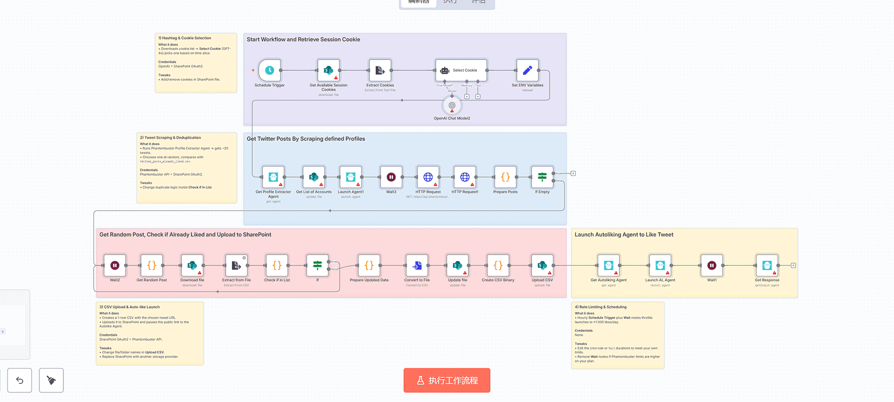Viewport: 894px width, 402px height.
Task: Click the Set ENV Variables pencil node
Action: (x=527, y=70)
